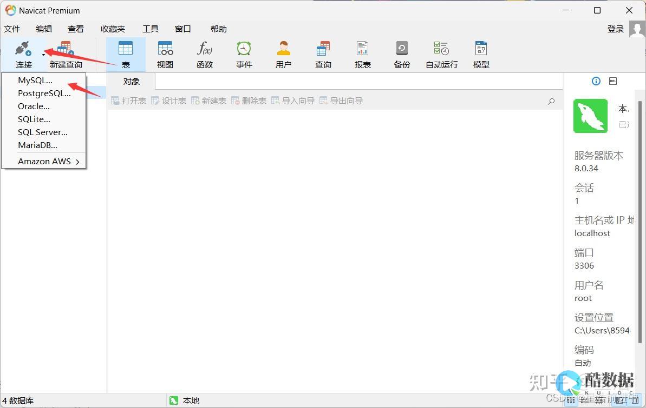The height and width of the screenshot is (408, 646).
Task: Click the search magnifier in object toolbar
Action: pyautogui.click(x=551, y=101)
